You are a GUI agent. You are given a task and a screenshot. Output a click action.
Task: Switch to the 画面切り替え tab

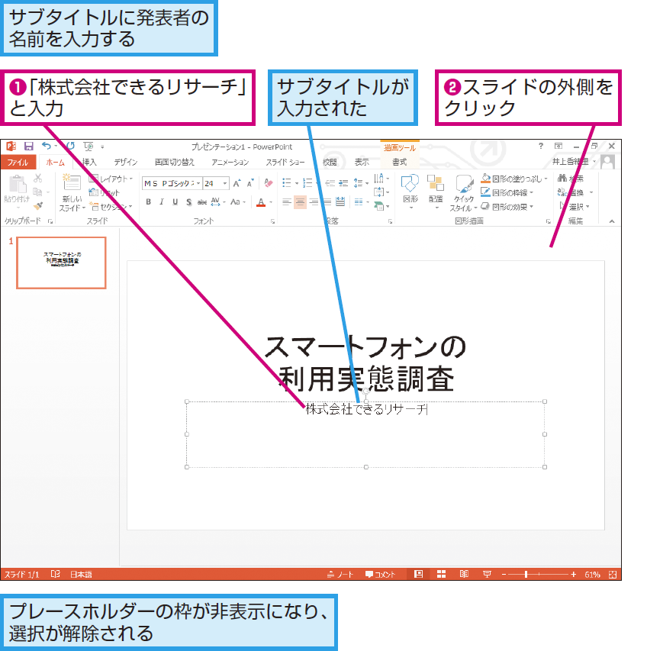click(174, 162)
